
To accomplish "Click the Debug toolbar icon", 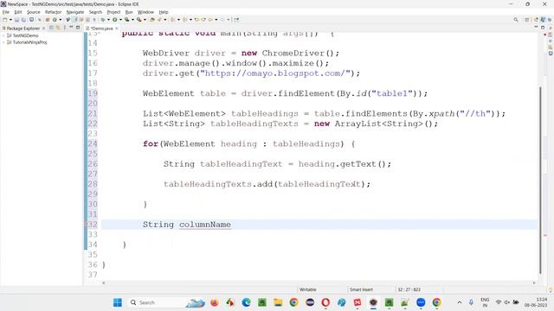I will coord(102,20).
